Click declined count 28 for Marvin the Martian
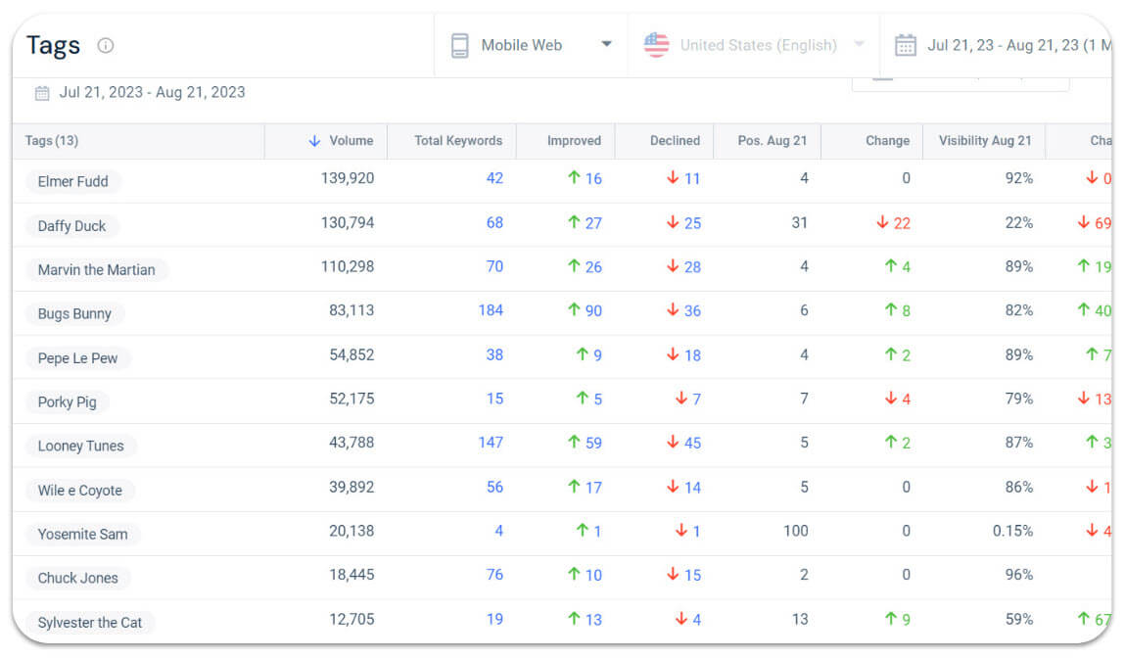Screen dimensions: 1125x658 pyautogui.click(x=691, y=267)
